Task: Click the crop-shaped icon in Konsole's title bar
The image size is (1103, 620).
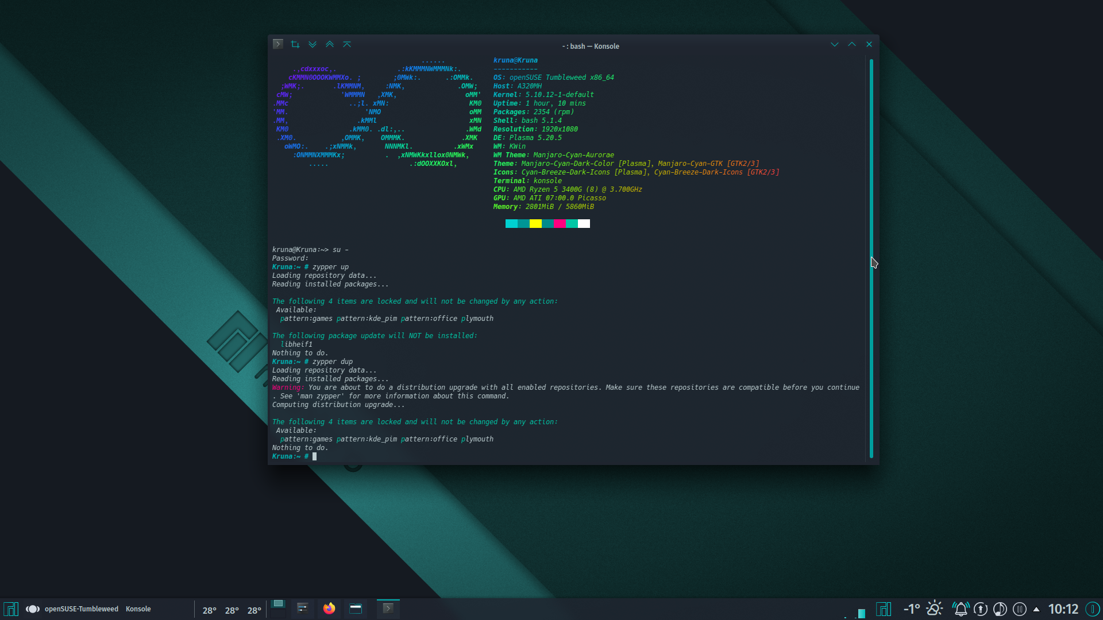Action: click(x=295, y=44)
